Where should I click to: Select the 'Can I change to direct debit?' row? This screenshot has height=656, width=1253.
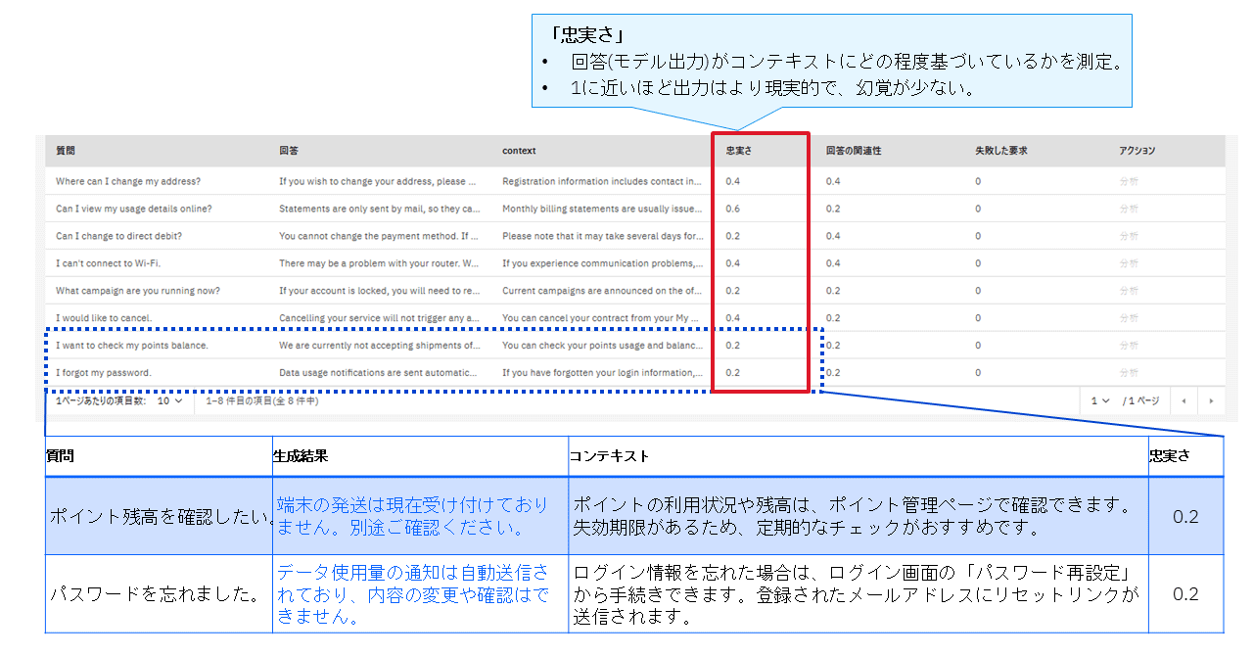(x=118, y=236)
